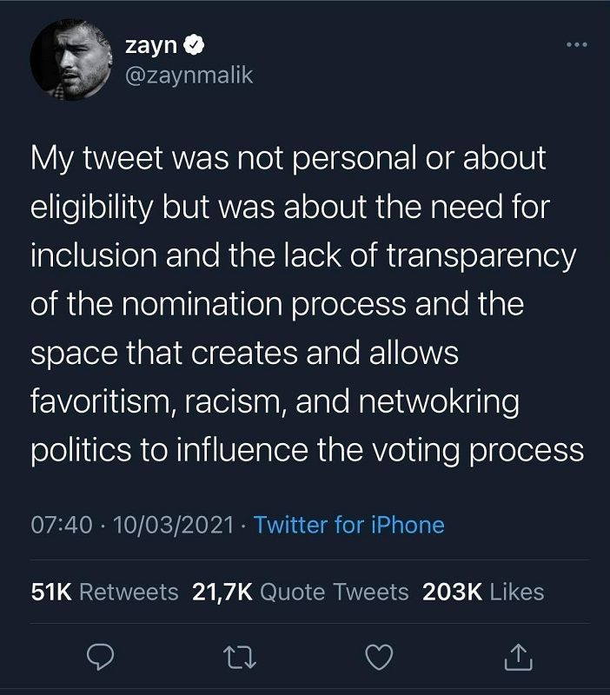Image resolution: width=610 pixels, height=695 pixels.
Task: Show the 203K Likes list
Action: pos(482,592)
